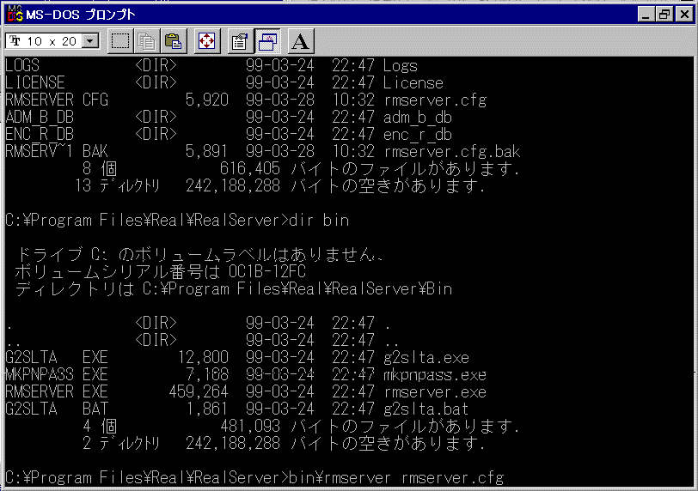Toggle full screen mode icon
The image size is (698, 491).
click(x=207, y=41)
